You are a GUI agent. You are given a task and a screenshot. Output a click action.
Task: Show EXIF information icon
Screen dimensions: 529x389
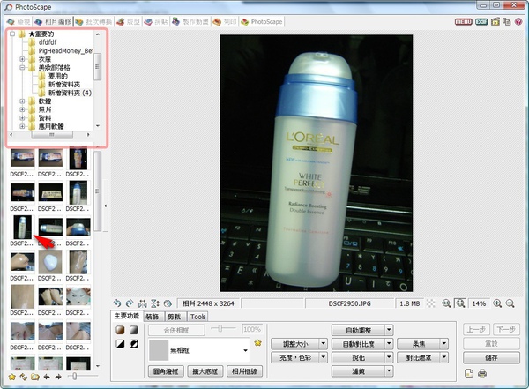tap(481, 21)
